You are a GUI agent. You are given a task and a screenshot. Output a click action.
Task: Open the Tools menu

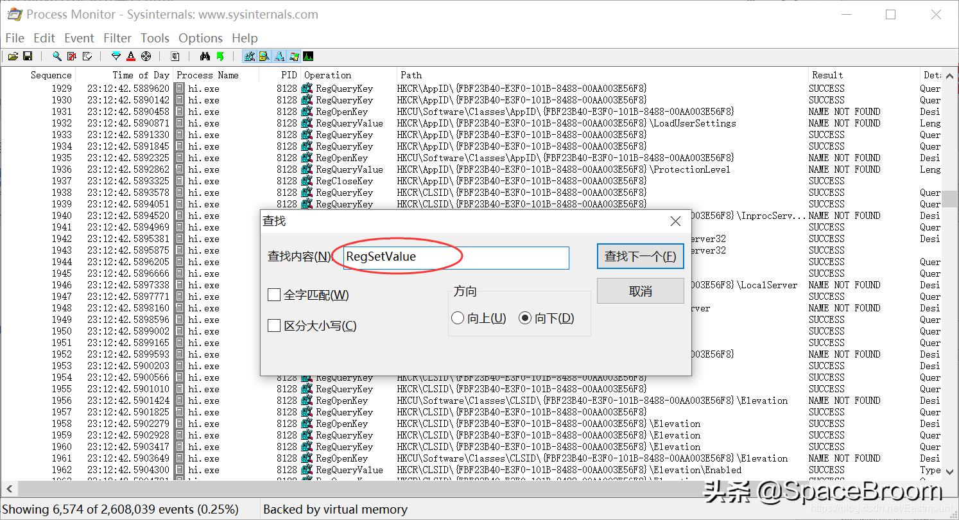(155, 38)
